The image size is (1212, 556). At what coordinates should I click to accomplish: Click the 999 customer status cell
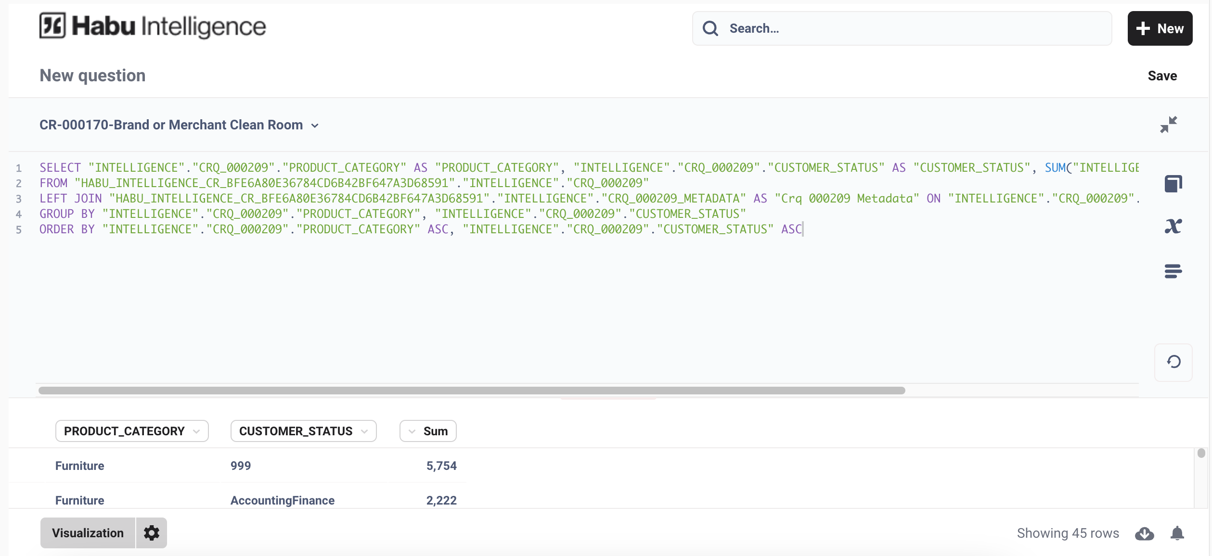click(x=241, y=466)
